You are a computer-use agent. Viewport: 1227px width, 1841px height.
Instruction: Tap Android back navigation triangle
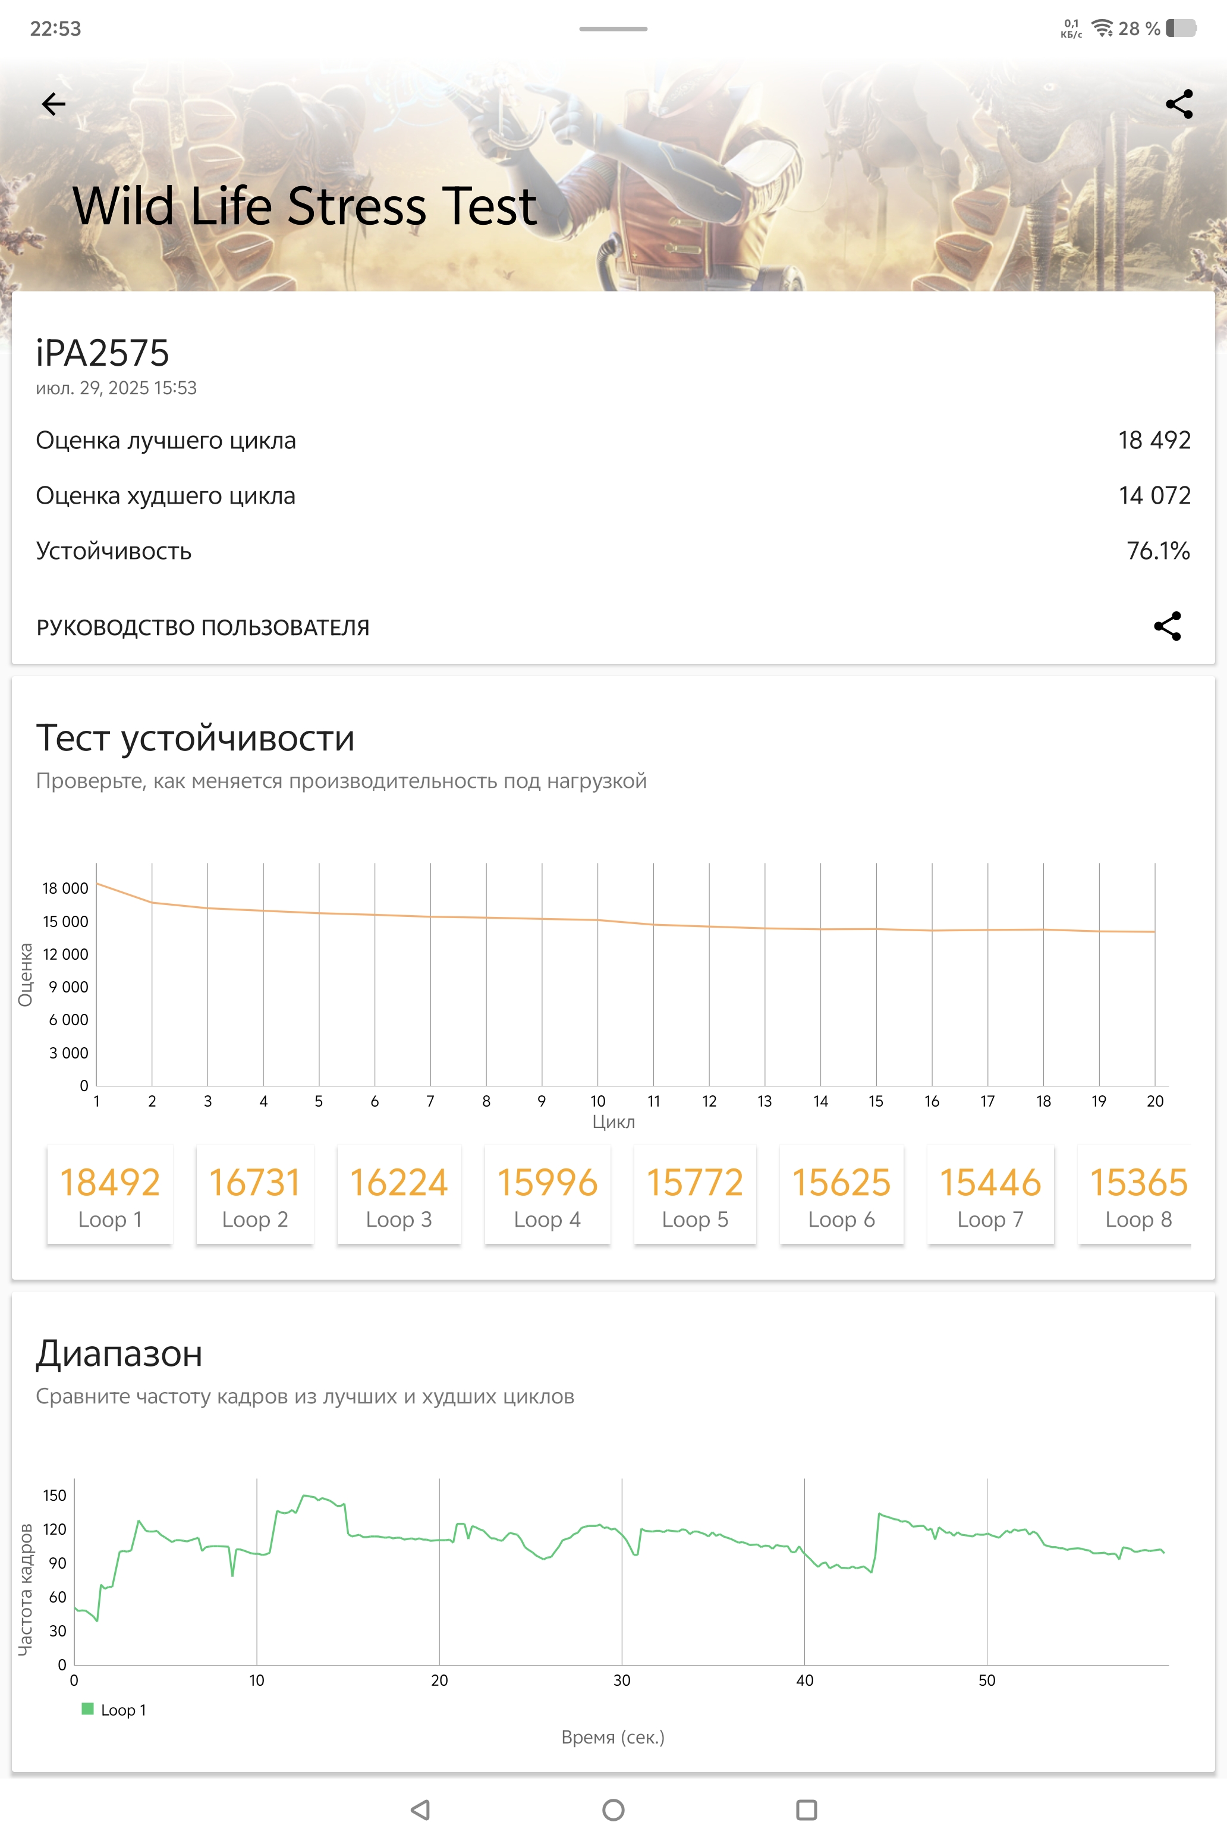[420, 1809]
